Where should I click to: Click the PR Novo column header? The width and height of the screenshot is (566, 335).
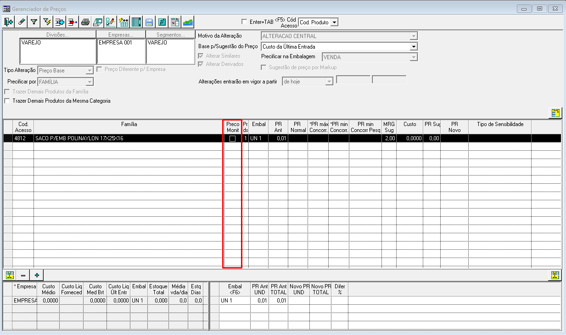click(x=454, y=127)
